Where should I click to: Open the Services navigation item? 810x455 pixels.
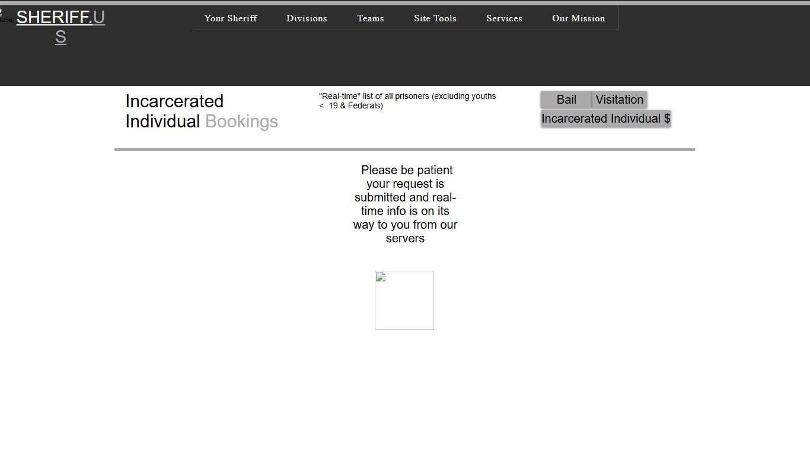(x=504, y=18)
